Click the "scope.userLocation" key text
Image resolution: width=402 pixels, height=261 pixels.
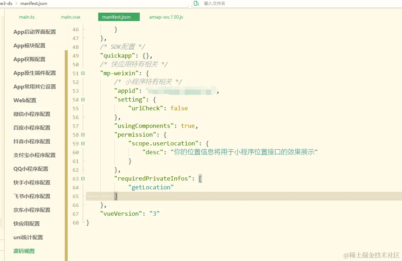pos(163,144)
